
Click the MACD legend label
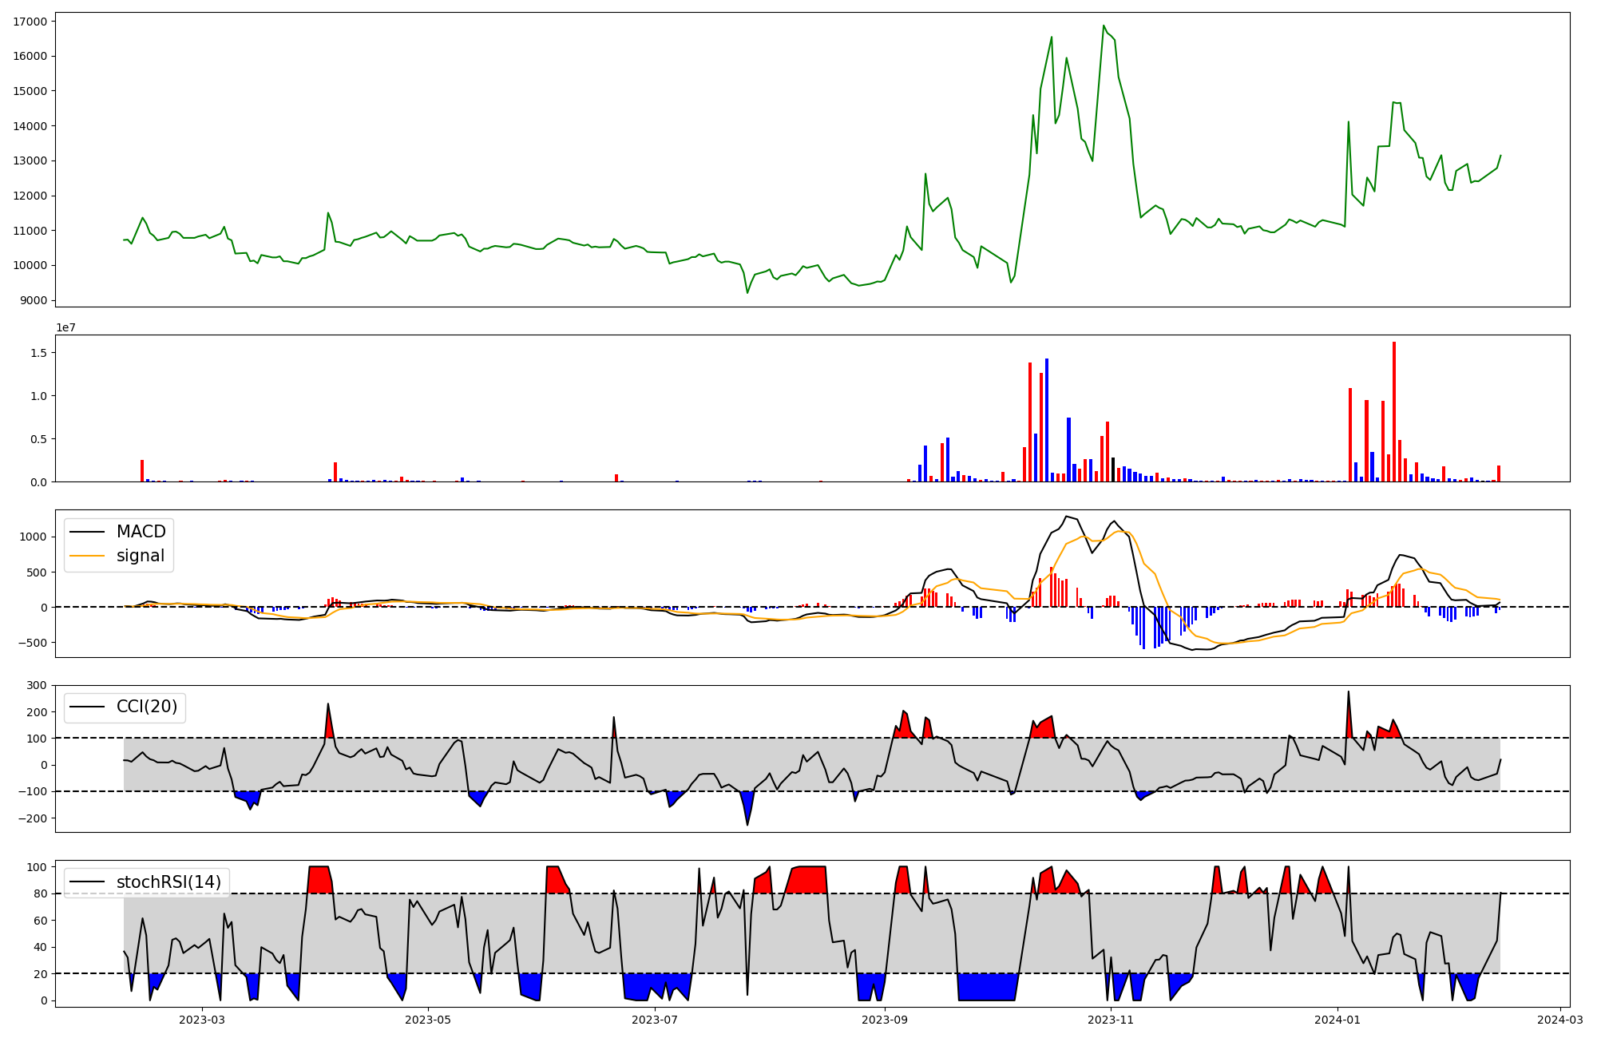[141, 532]
